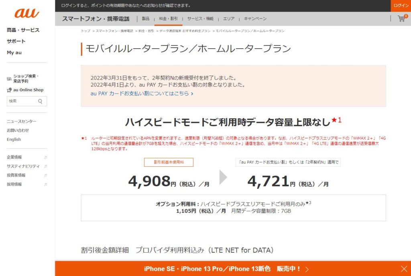Open 企業情報 link
The image size is (411, 276).
(x=14, y=157)
